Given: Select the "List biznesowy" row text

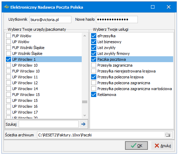Looking at the screenshot, I should [109, 42].
